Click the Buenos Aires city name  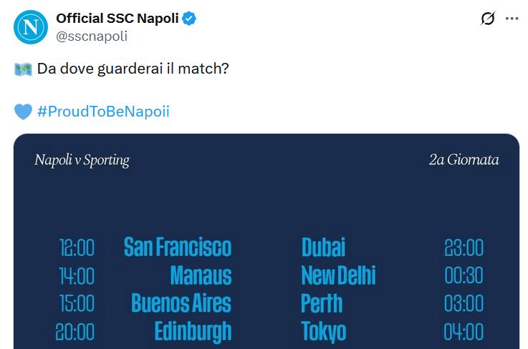181,303
